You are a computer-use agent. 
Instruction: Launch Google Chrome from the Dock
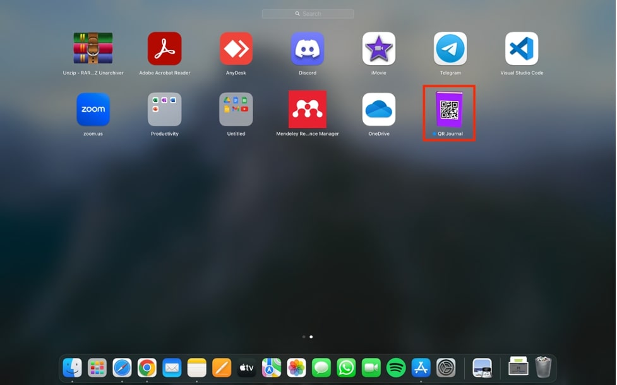(x=147, y=367)
